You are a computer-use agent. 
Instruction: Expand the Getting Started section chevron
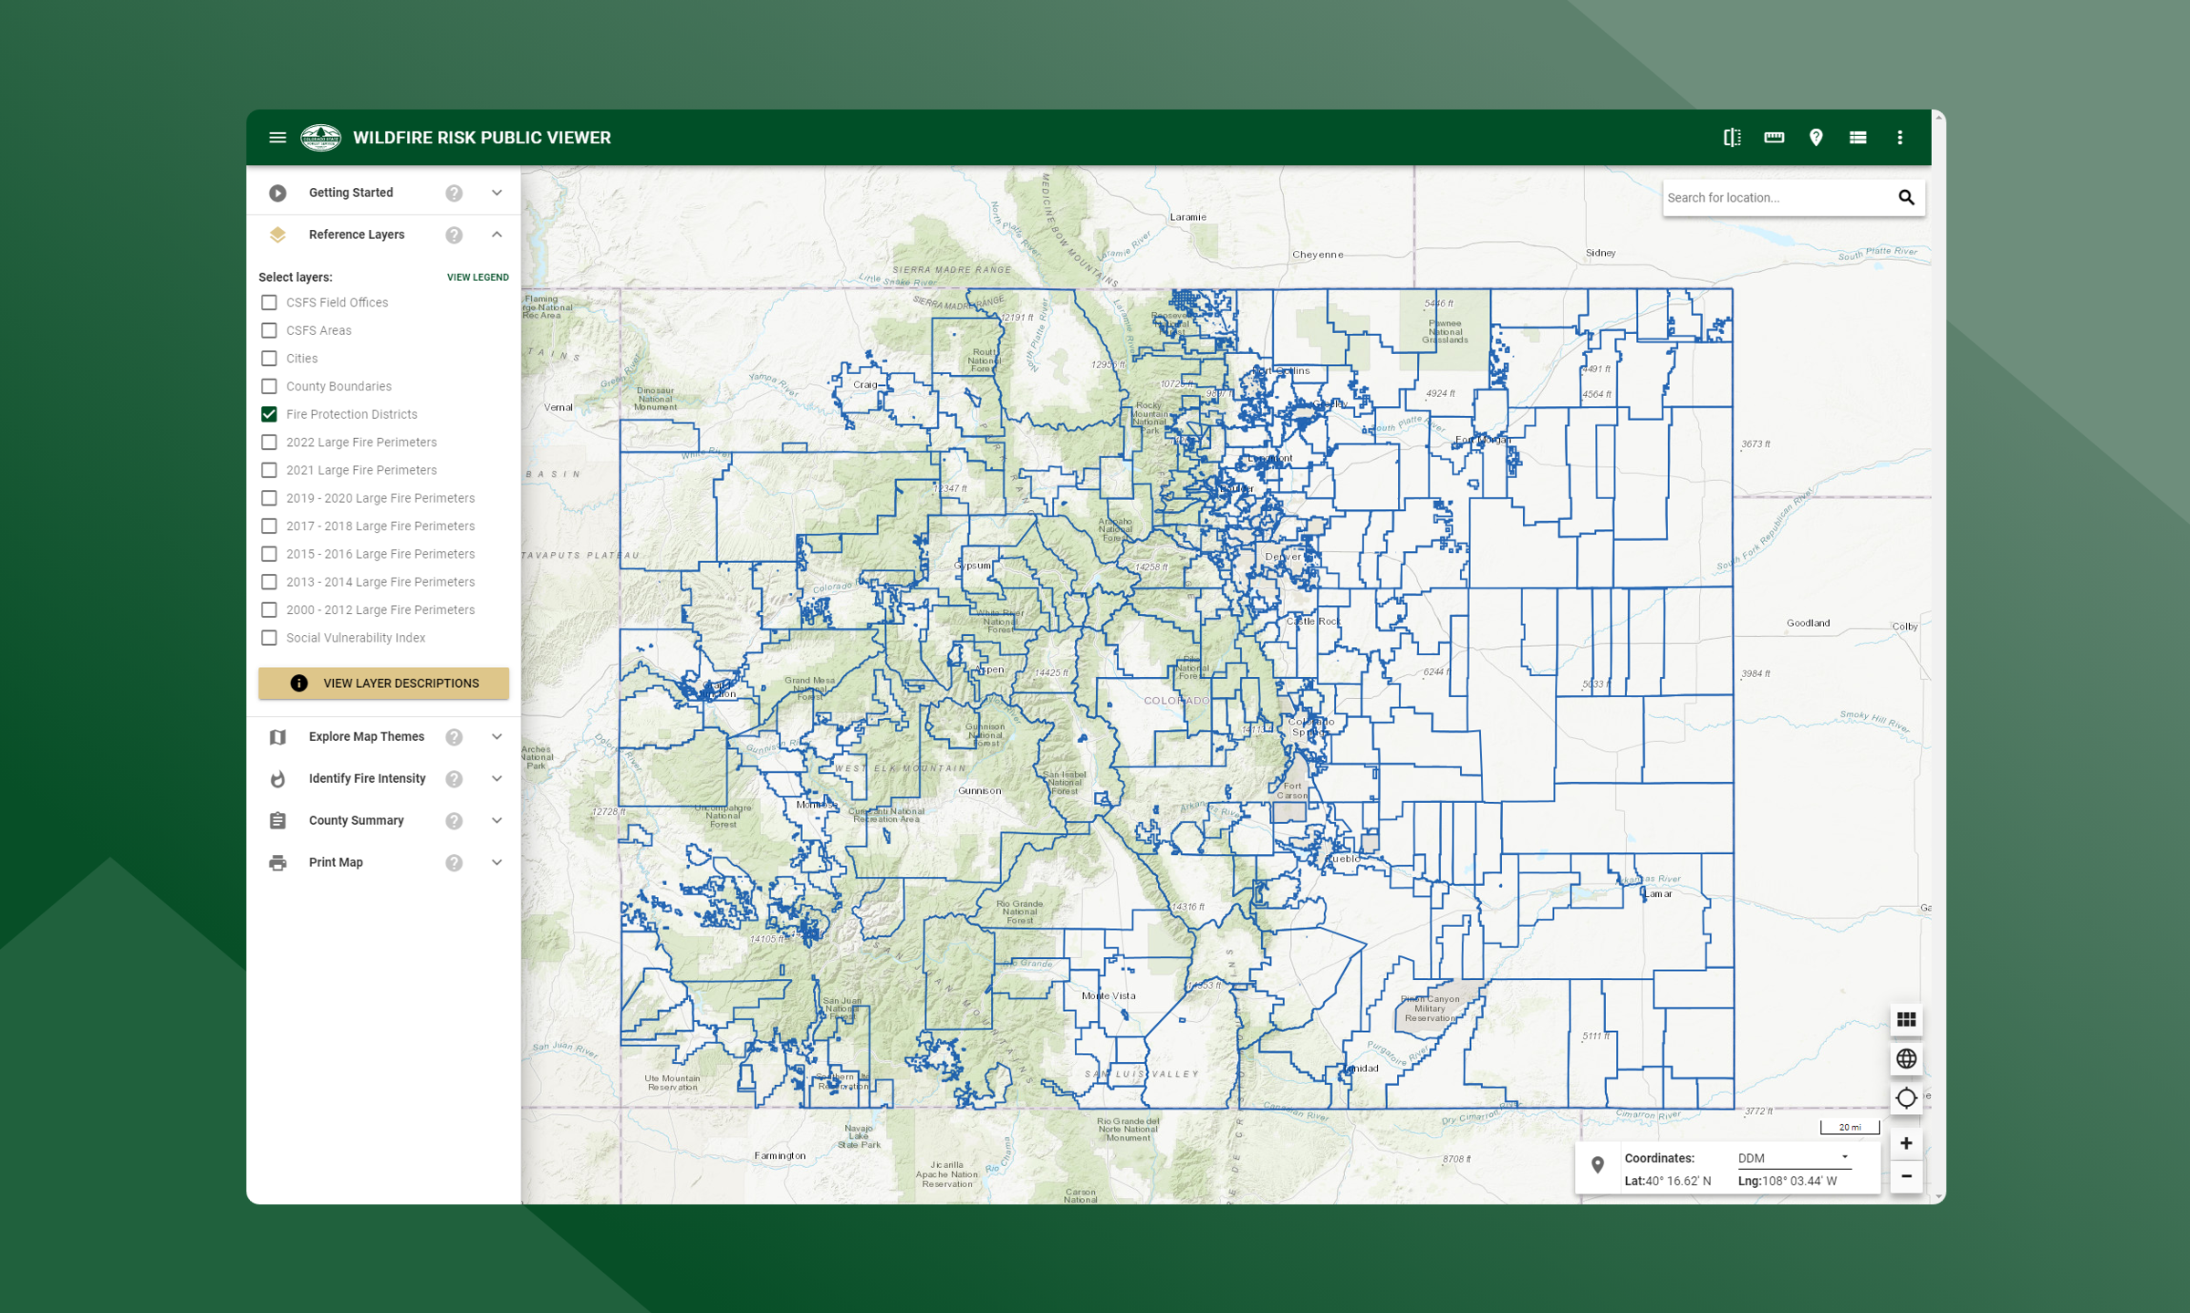496,193
